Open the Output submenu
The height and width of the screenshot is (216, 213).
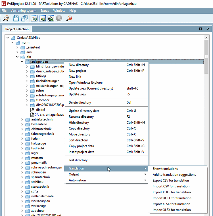(106, 174)
